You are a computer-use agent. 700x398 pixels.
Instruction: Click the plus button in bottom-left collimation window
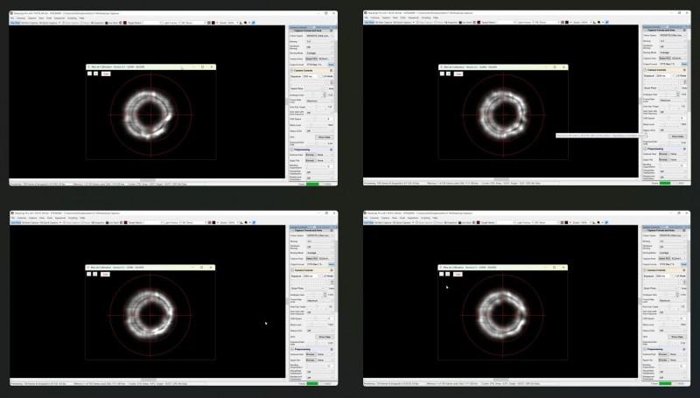coord(95,274)
